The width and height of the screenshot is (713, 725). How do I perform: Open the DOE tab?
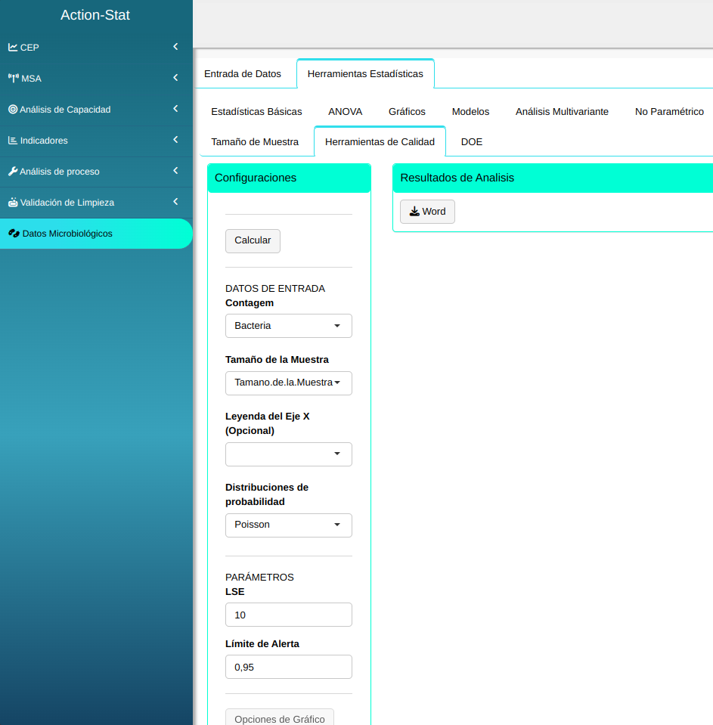point(471,142)
